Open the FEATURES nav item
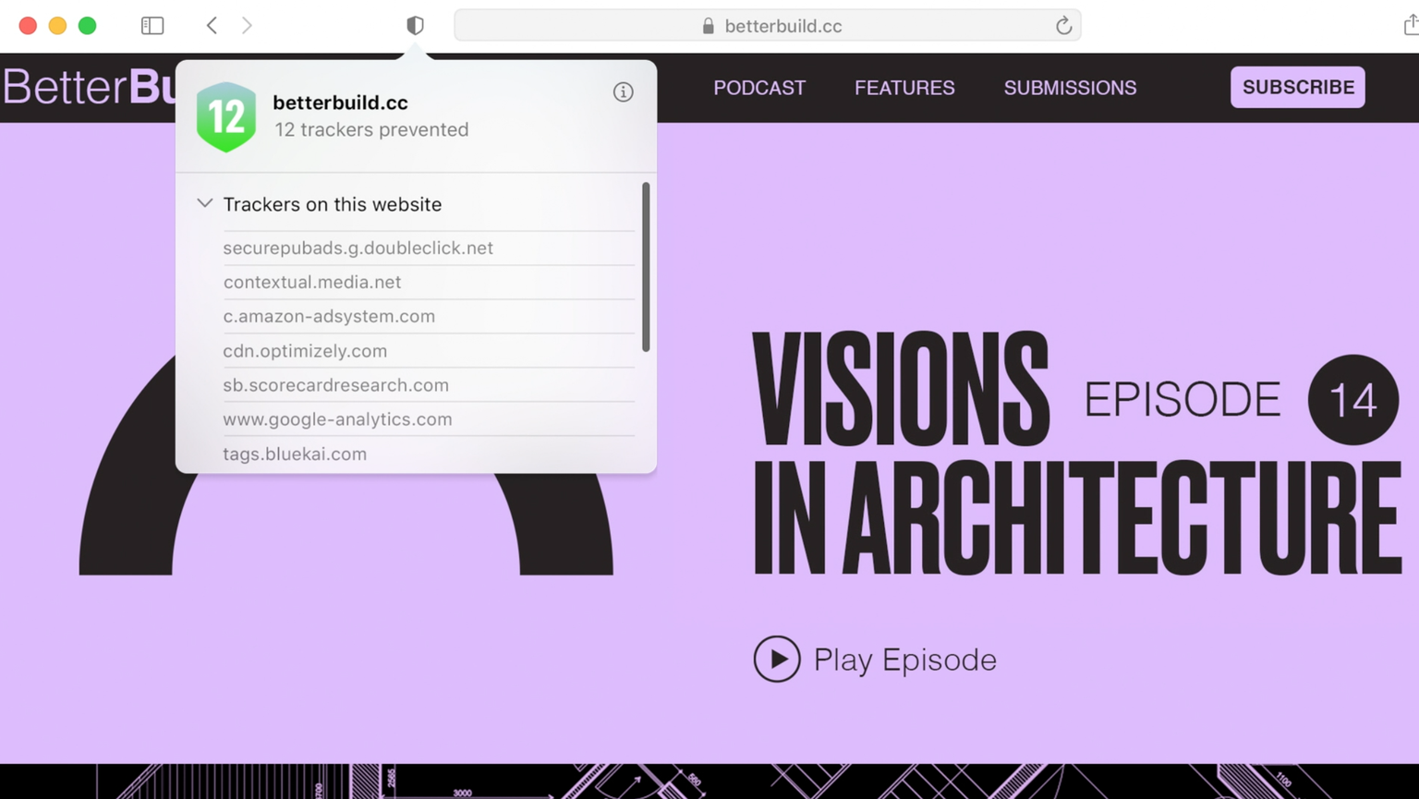 pos(904,88)
